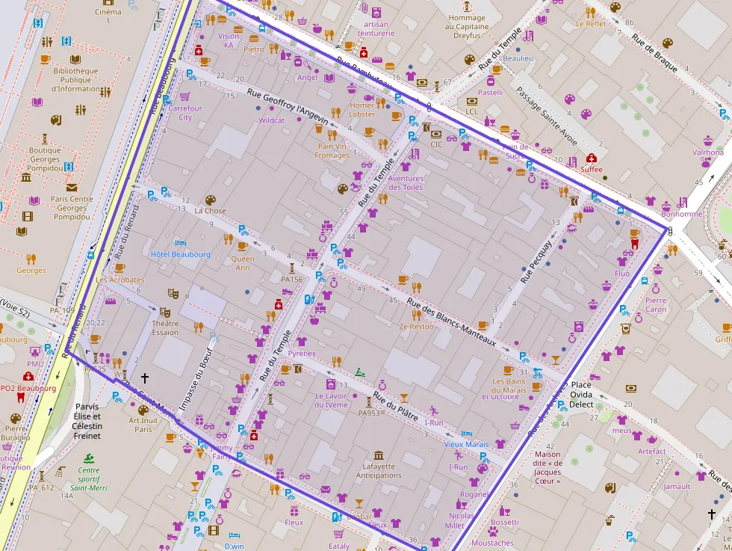The image size is (732, 551).
Task: Click the Paris Centre Georges Pompidou mail icon
Action: click(x=72, y=188)
